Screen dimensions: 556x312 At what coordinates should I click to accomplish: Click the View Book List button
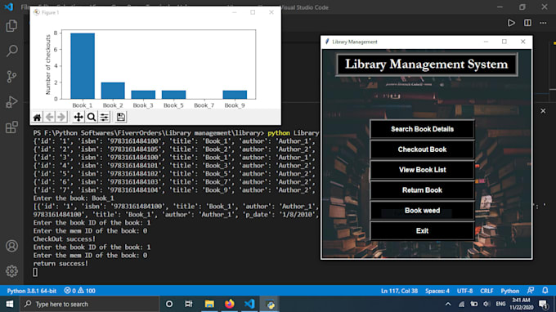pyautogui.click(x=422, y=170)
